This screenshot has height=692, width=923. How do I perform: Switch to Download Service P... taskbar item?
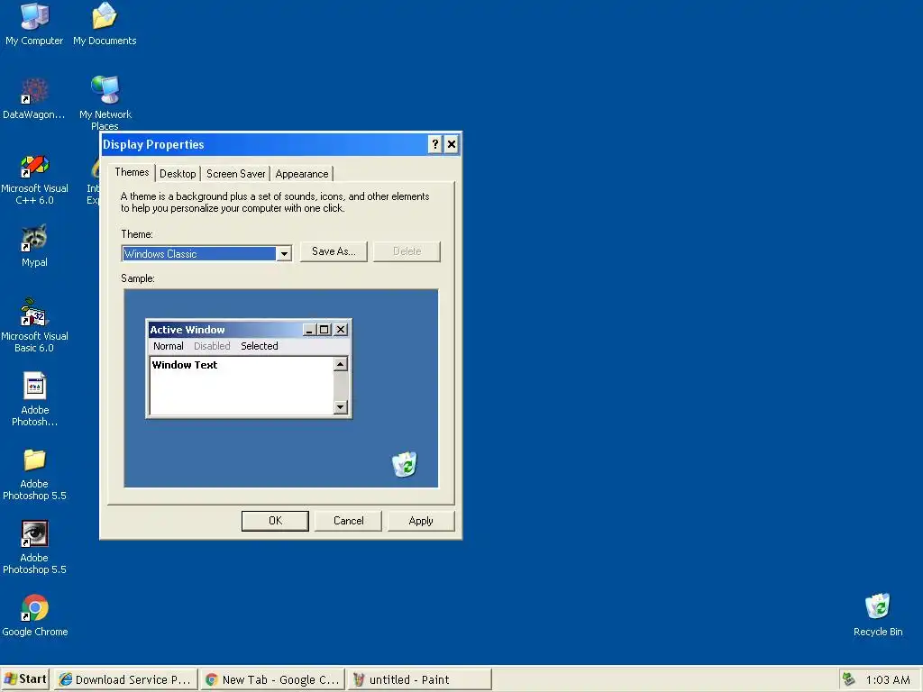tap(125, 679)
